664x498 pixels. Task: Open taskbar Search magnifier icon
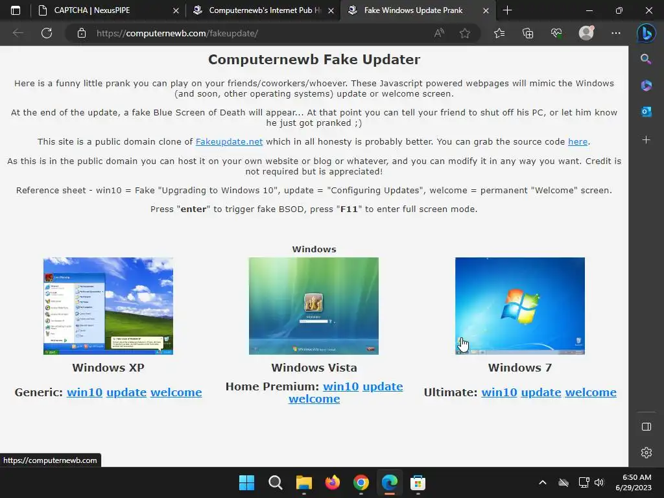click(275, 482)
